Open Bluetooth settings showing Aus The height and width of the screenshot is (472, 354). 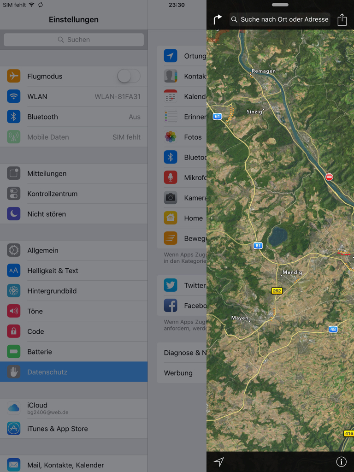click(x=74, y=117)
